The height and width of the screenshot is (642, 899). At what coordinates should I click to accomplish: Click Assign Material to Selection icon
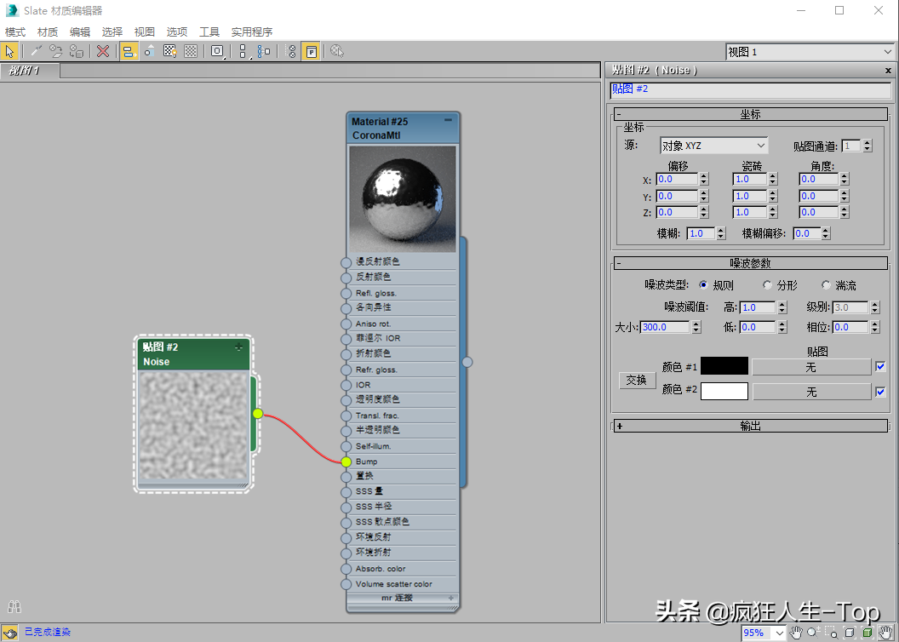[77, 51]
